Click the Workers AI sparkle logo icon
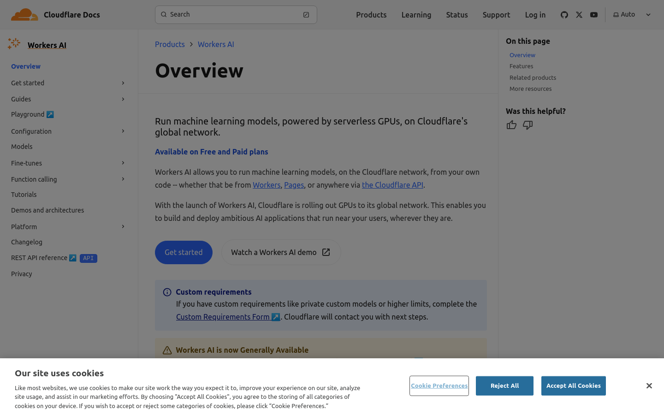Screen dimensions: 664x415 [x=14, y=44]
